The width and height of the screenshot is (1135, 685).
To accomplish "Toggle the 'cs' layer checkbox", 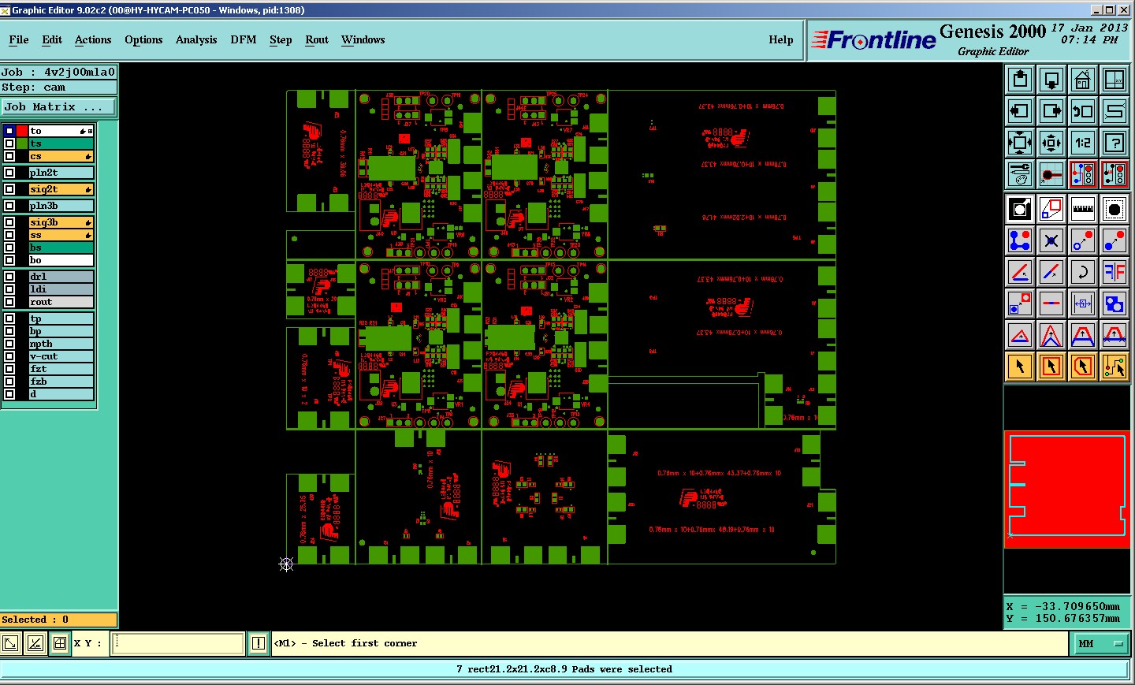I will [x=9, y=156].
